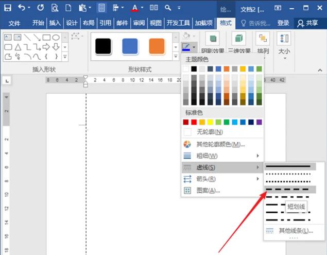Open 图案(A)... option
Viewport: 327px width, 255px height.
coord(222,190)
